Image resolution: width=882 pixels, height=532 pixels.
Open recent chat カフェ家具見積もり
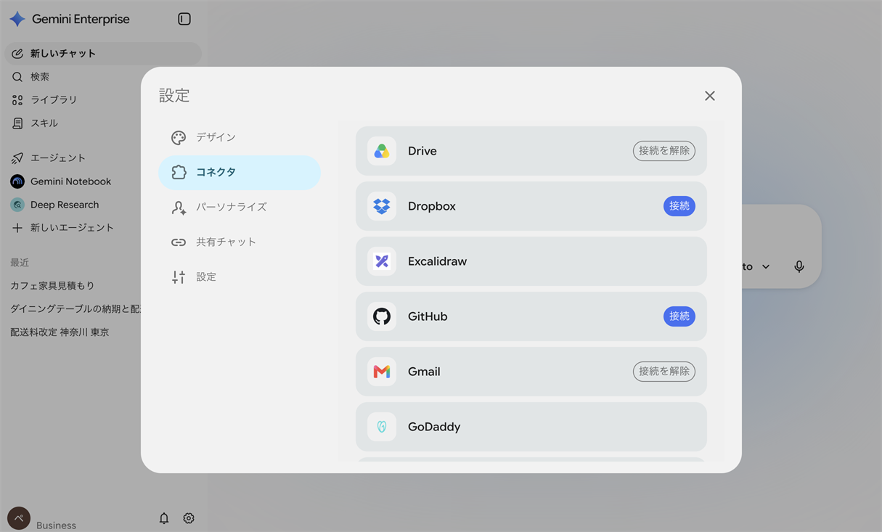pos(52,286)
